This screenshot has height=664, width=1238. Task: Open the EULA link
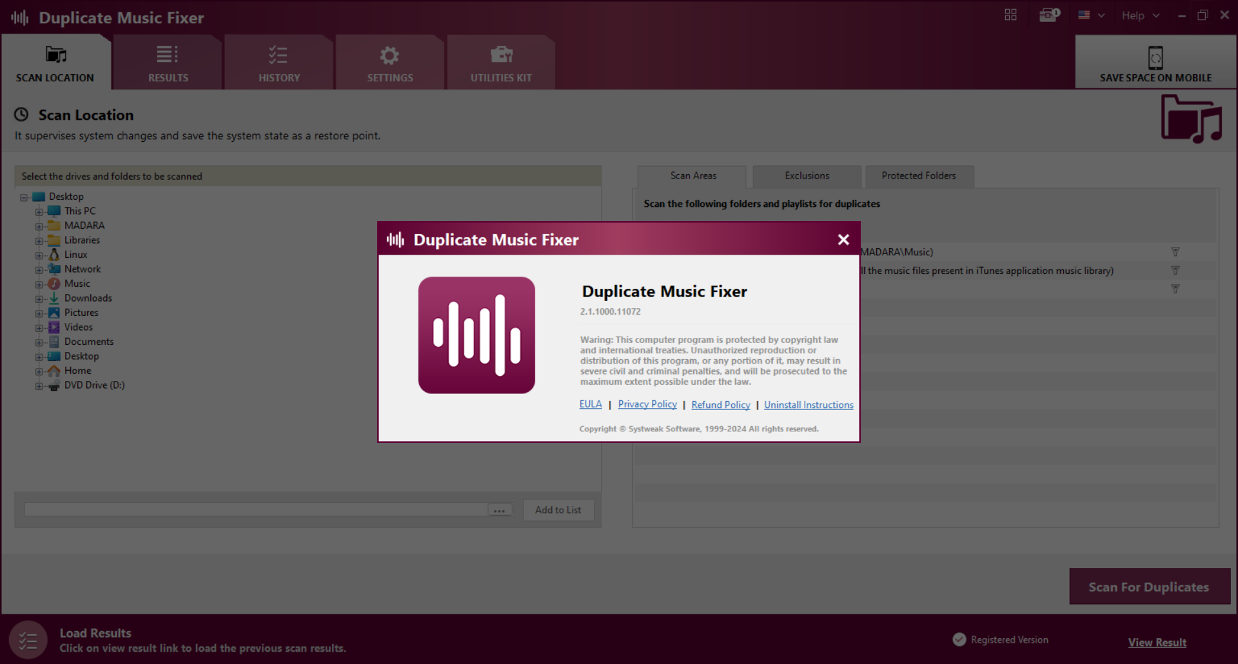tap(591, 404)
